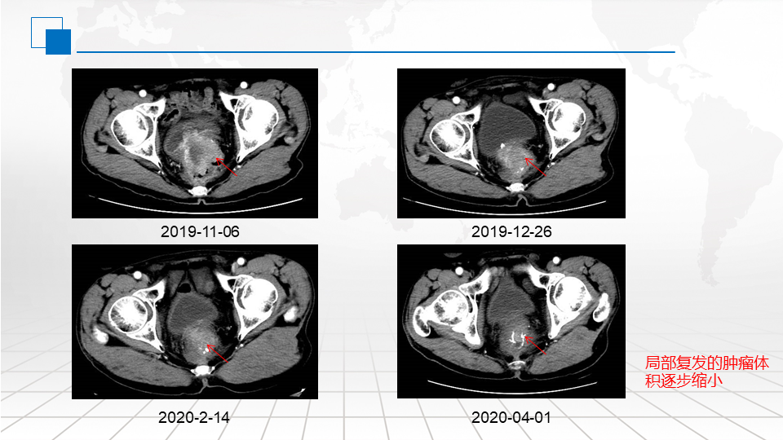783x440 pixels.
Task: Click the solid blue square in the header
Action: (59, 42)
